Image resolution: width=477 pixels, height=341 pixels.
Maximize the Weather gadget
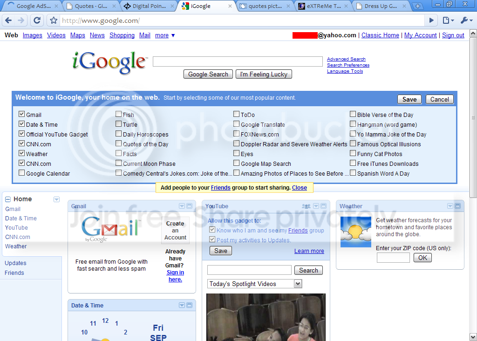(x=457, y=206)
